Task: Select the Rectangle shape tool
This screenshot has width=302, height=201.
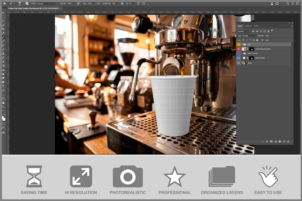Action: [3, 98]
